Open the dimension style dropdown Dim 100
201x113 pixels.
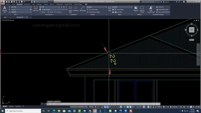tap(50, 7)
